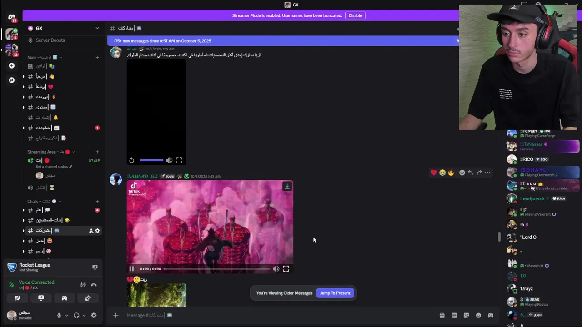This screenshot has width=582, height=327.
Task: Mute the titan video sound
Action: pyautogui.click(x=276, y=269)
